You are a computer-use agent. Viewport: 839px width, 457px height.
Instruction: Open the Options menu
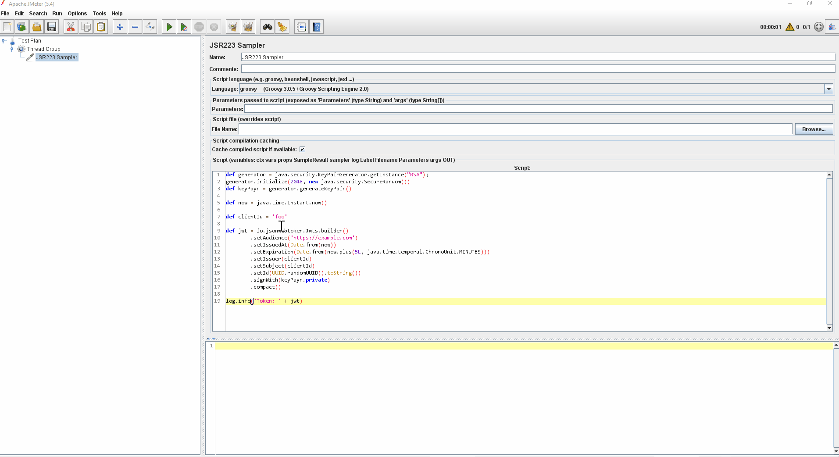coord(77,13)
